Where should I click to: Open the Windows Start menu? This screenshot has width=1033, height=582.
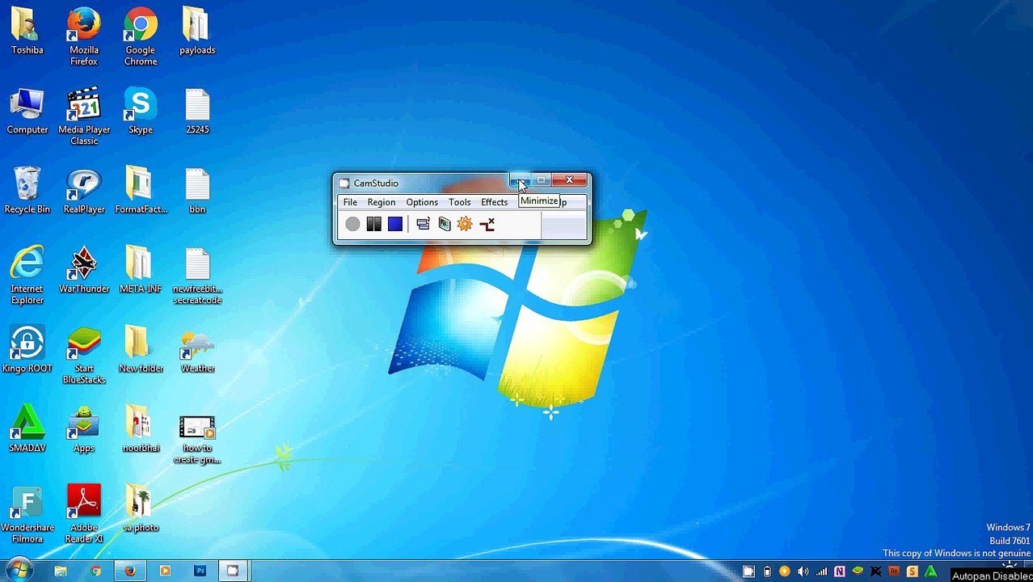18,571
